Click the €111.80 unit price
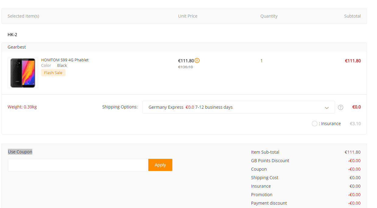The height and width of the screenshot is (208, 377). pos(186,61)
